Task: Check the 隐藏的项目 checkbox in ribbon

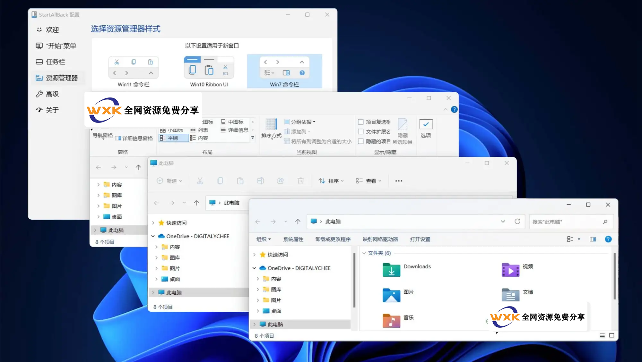Action: pos(361,141)
